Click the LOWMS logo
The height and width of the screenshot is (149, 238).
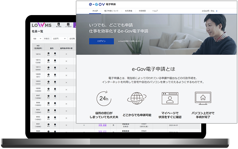[x=42, y=25]
